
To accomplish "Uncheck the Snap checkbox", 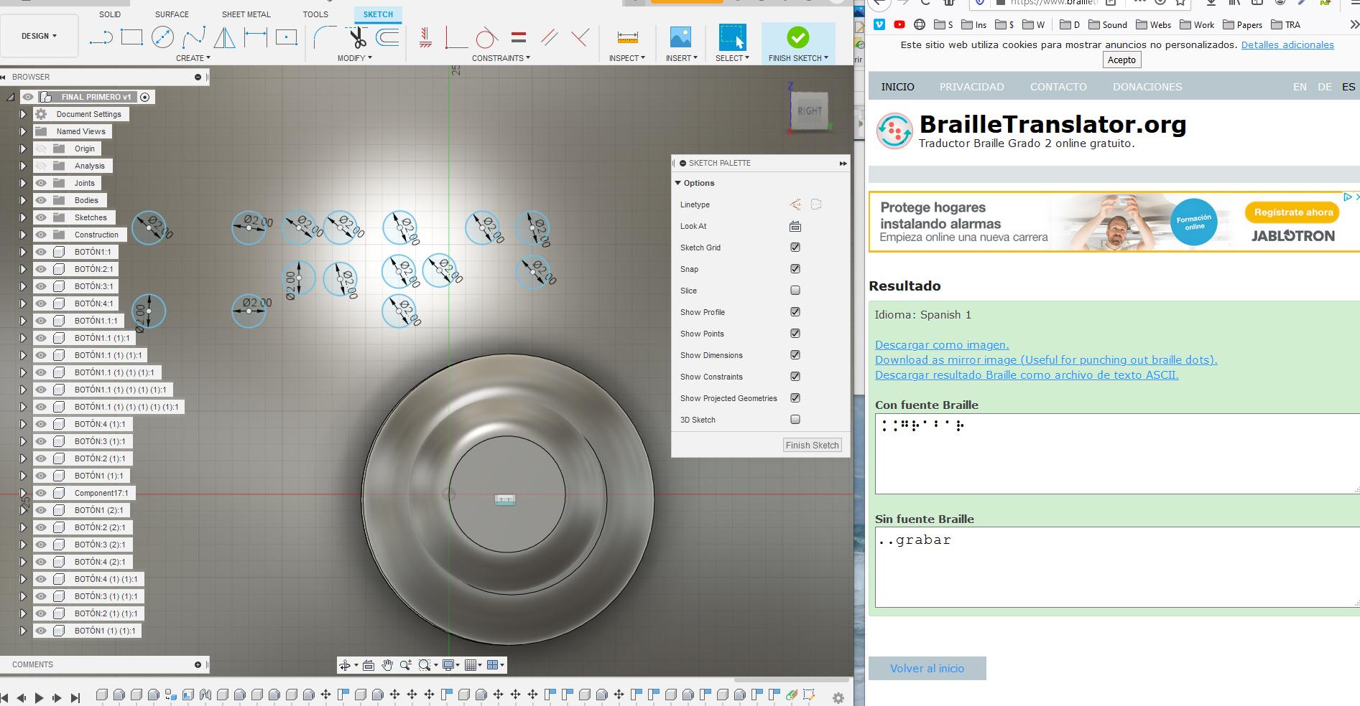I will click(795, 269).
